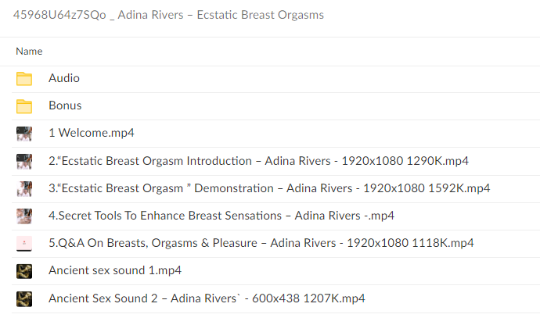
Task: Open the Demonstration 1592K.mp4 file name
Action: coord(269,188)
